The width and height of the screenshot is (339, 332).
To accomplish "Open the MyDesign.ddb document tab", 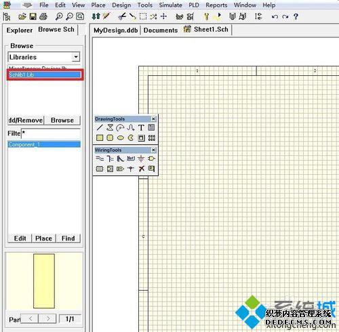I will pos(116,30).
